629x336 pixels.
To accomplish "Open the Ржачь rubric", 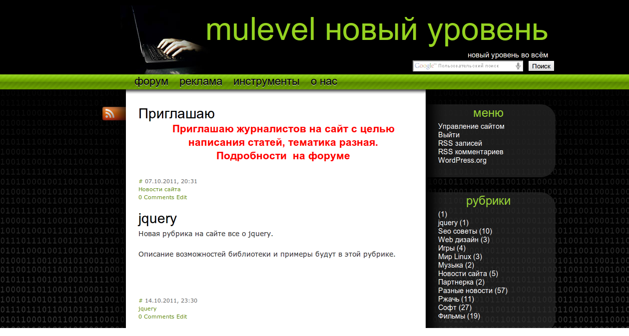I will pyautogui.click(x=449, y=299).
